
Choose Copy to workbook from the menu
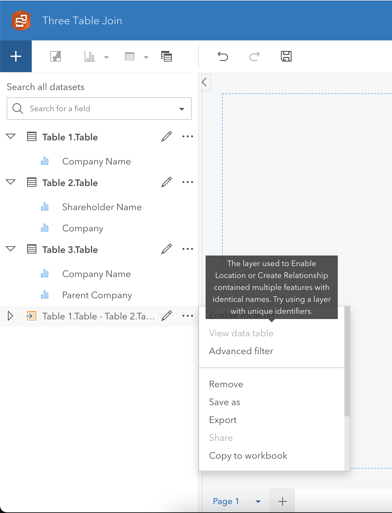[x=248, y=455]
